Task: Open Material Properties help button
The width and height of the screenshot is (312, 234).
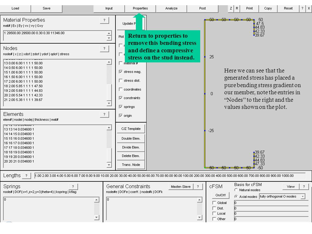Action: 104,20
